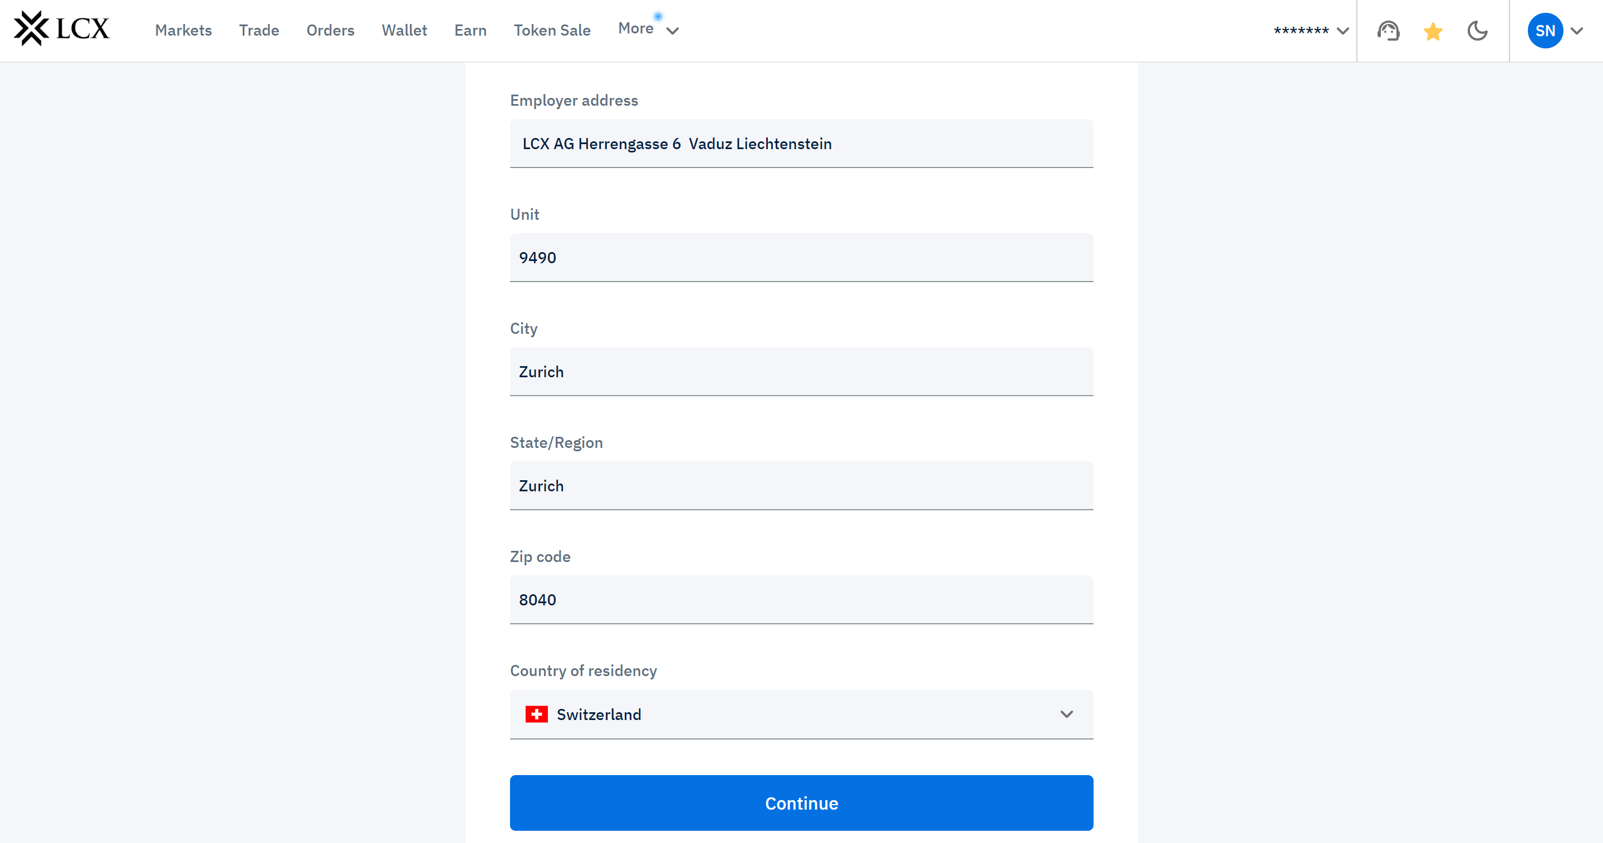Go to Trade page
This screenshot has width=1603, height=843.
click(x=259, y=31)
